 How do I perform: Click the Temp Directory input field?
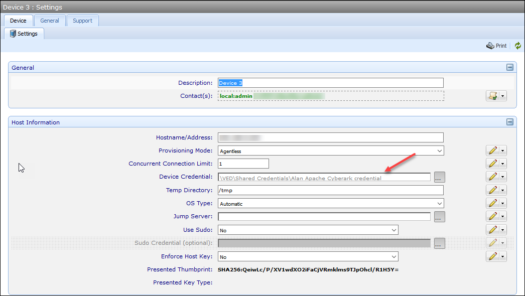[330, 190]
